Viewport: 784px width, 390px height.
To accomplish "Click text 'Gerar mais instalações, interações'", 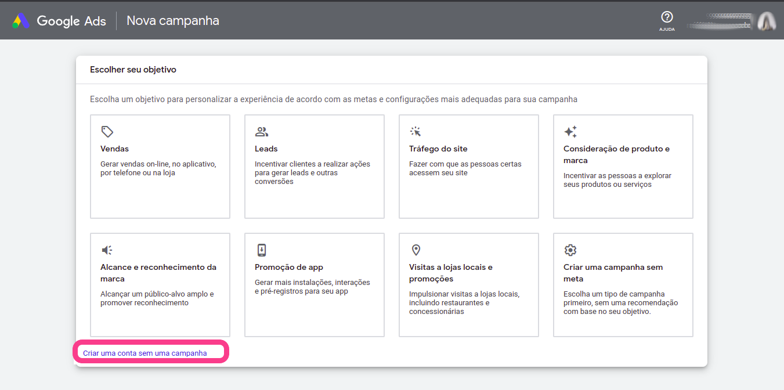I will [312, 287].
